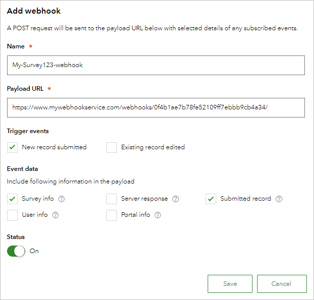Enable Portal info checkbox
The height and width of the screenshot is (300, 314).
tap(111, 215)
